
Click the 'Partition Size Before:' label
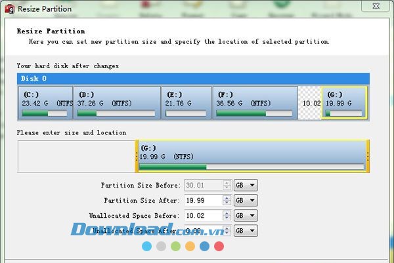pos(141,185)
